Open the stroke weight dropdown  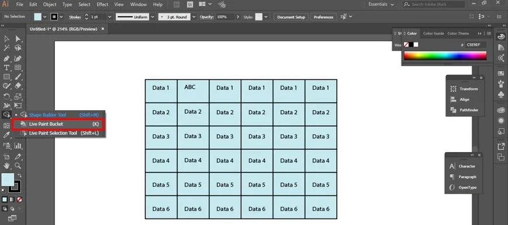coord(109,17)
